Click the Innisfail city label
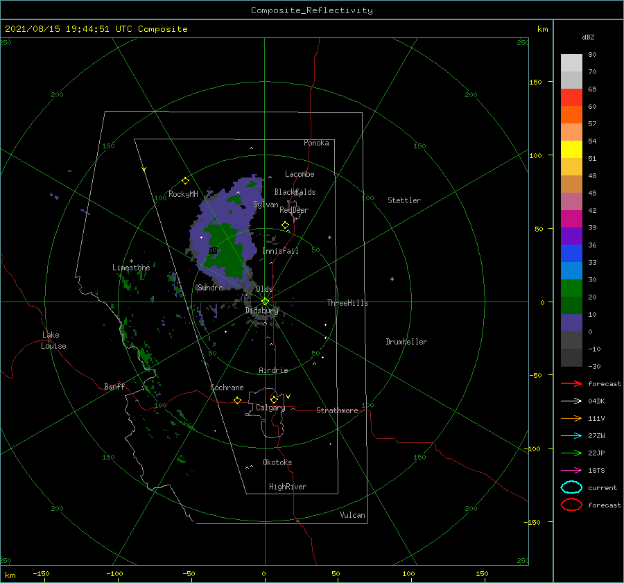This screenshot has width=624, height=583. (280, 251)
